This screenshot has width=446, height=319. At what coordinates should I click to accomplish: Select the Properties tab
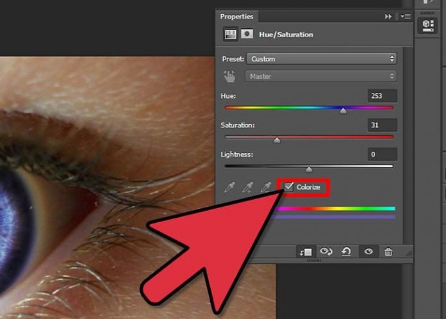236,16
